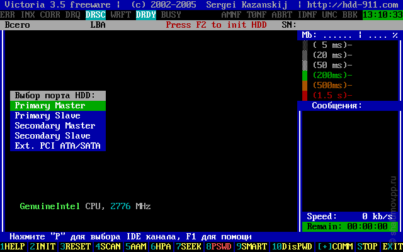Activate 3RESET in bottom bar
This screenshot has height=252, width=403.
[x=76, y=246]
